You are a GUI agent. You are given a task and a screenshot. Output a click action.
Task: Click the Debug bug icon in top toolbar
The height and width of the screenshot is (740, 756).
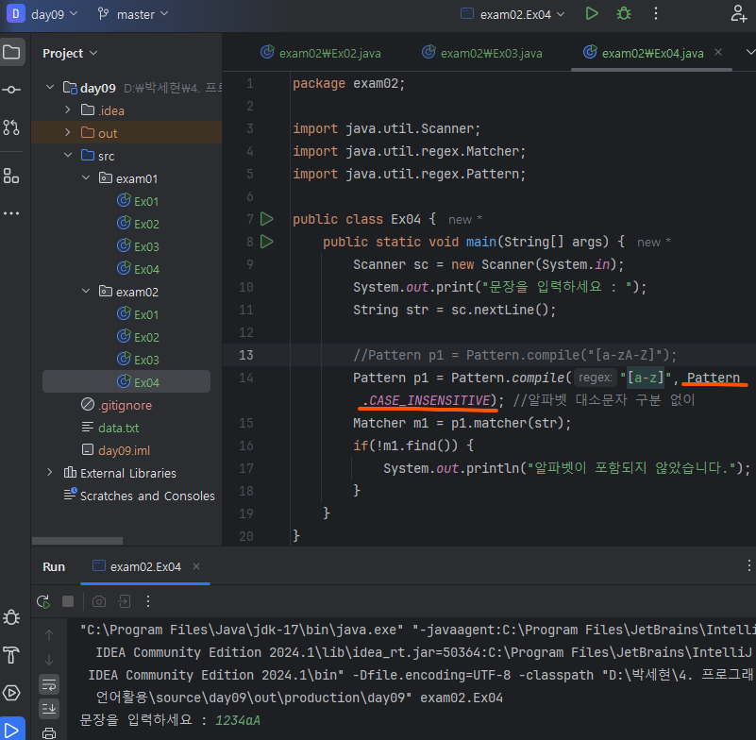pyautogui.click(x=624, y=14)
